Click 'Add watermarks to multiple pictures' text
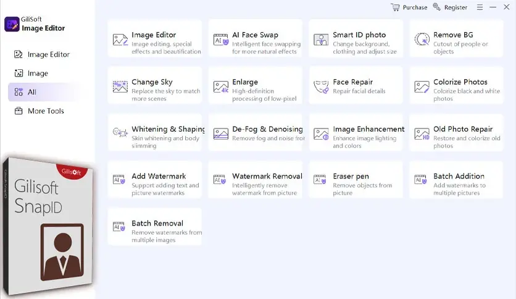This screenshot has height=299, width=516. 459,189
